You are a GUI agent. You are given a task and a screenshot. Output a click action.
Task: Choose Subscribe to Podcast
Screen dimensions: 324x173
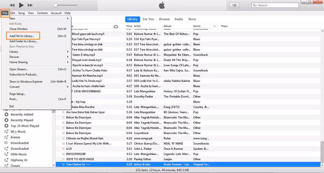(x=36, y=74)
